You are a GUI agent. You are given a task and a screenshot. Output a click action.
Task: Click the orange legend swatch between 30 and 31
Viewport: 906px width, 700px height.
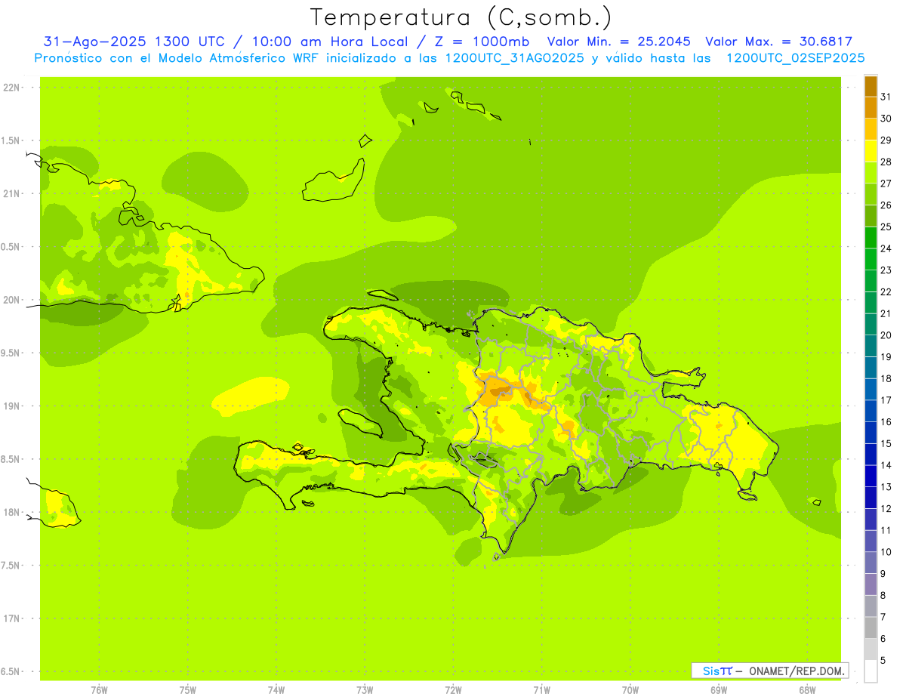(871, 108)
